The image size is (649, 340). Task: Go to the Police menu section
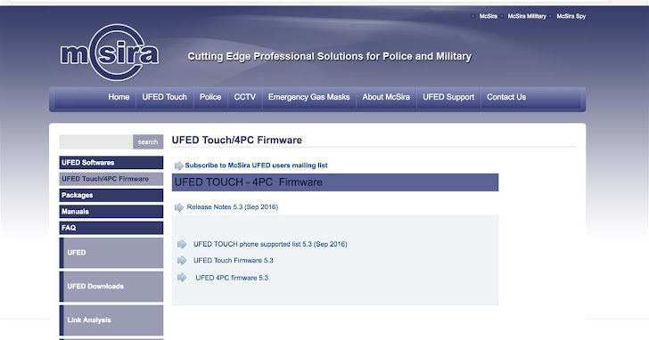coord(210,97)
